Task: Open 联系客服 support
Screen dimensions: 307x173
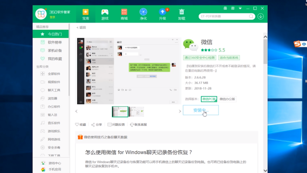Action: [x=139, y=124]
